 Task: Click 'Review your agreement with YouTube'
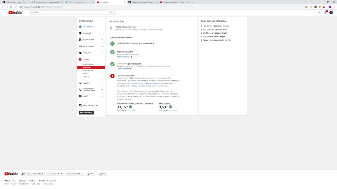[217, 40]
